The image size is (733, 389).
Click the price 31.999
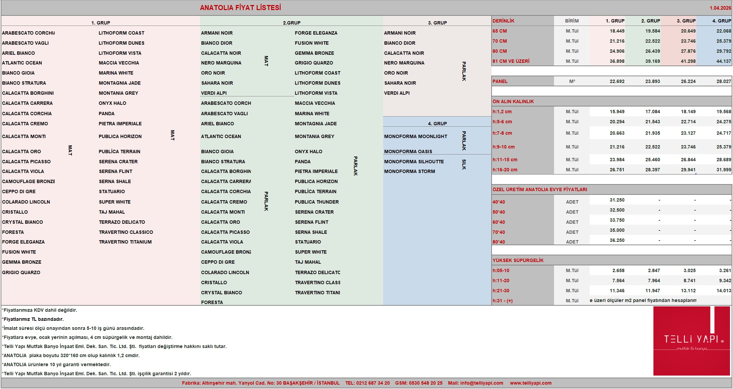pyautogui.click(x=724, y=170)
